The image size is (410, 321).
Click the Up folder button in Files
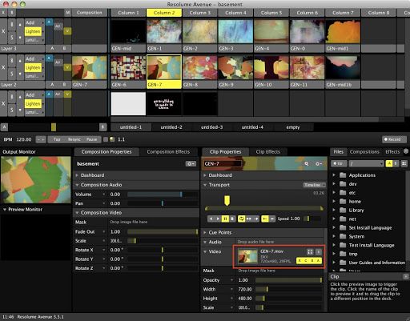tap(339, 163)
